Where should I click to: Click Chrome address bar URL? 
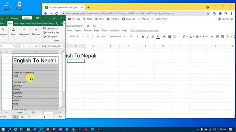click(120, 14)
